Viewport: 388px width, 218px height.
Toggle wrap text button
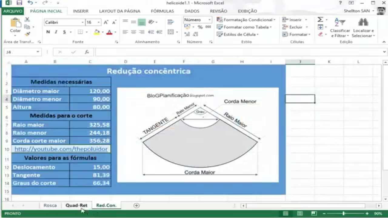(170, 22)
